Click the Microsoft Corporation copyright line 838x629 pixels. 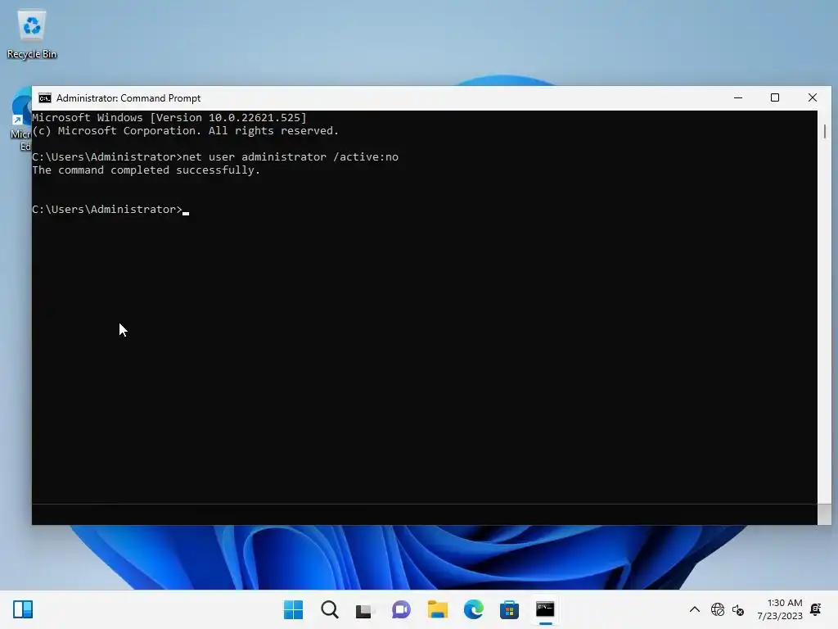[186, 131]
